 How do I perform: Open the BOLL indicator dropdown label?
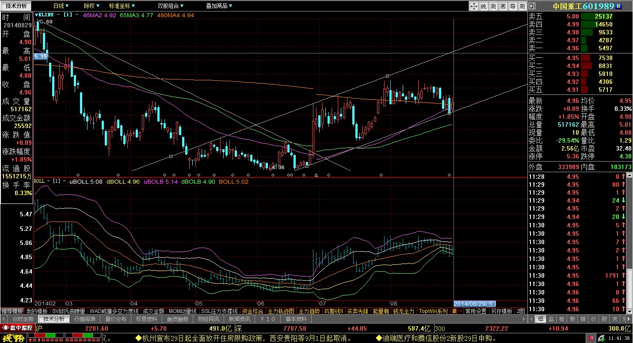coord(39,181)
